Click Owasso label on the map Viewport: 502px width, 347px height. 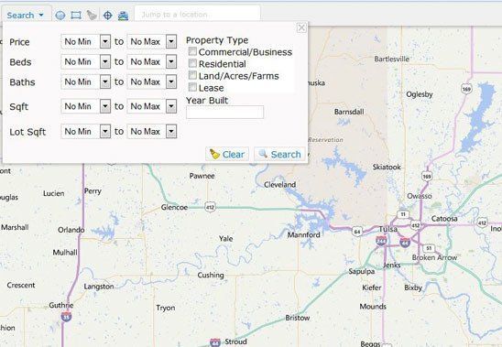[x=420, y=196]
